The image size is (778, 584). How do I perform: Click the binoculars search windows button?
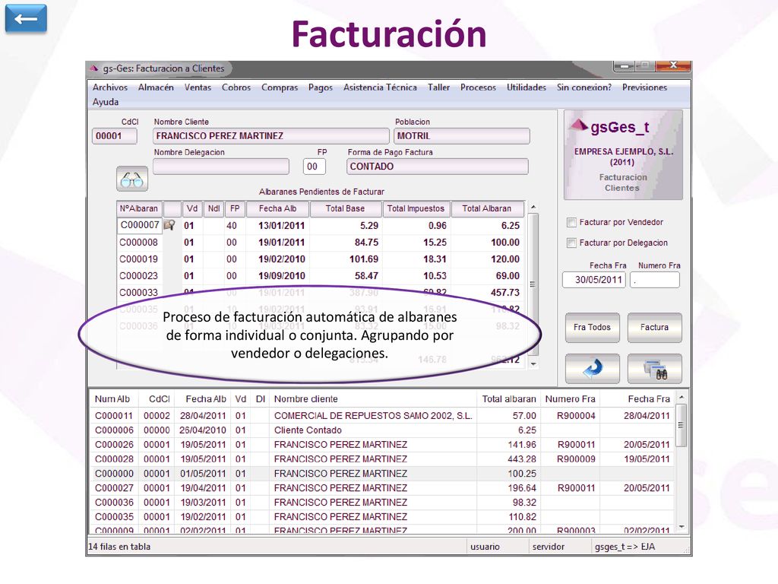point(654,369)
